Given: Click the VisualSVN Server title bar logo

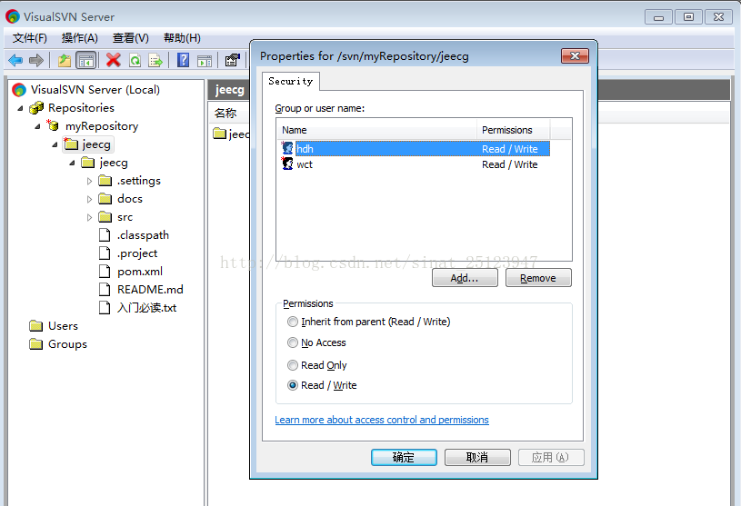Looking at the screenshot, I should 13,16.
